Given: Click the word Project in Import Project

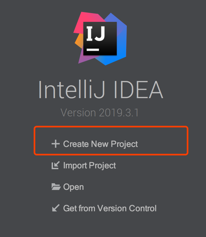Looking at the screenshot, I should [x=102, y=166].
